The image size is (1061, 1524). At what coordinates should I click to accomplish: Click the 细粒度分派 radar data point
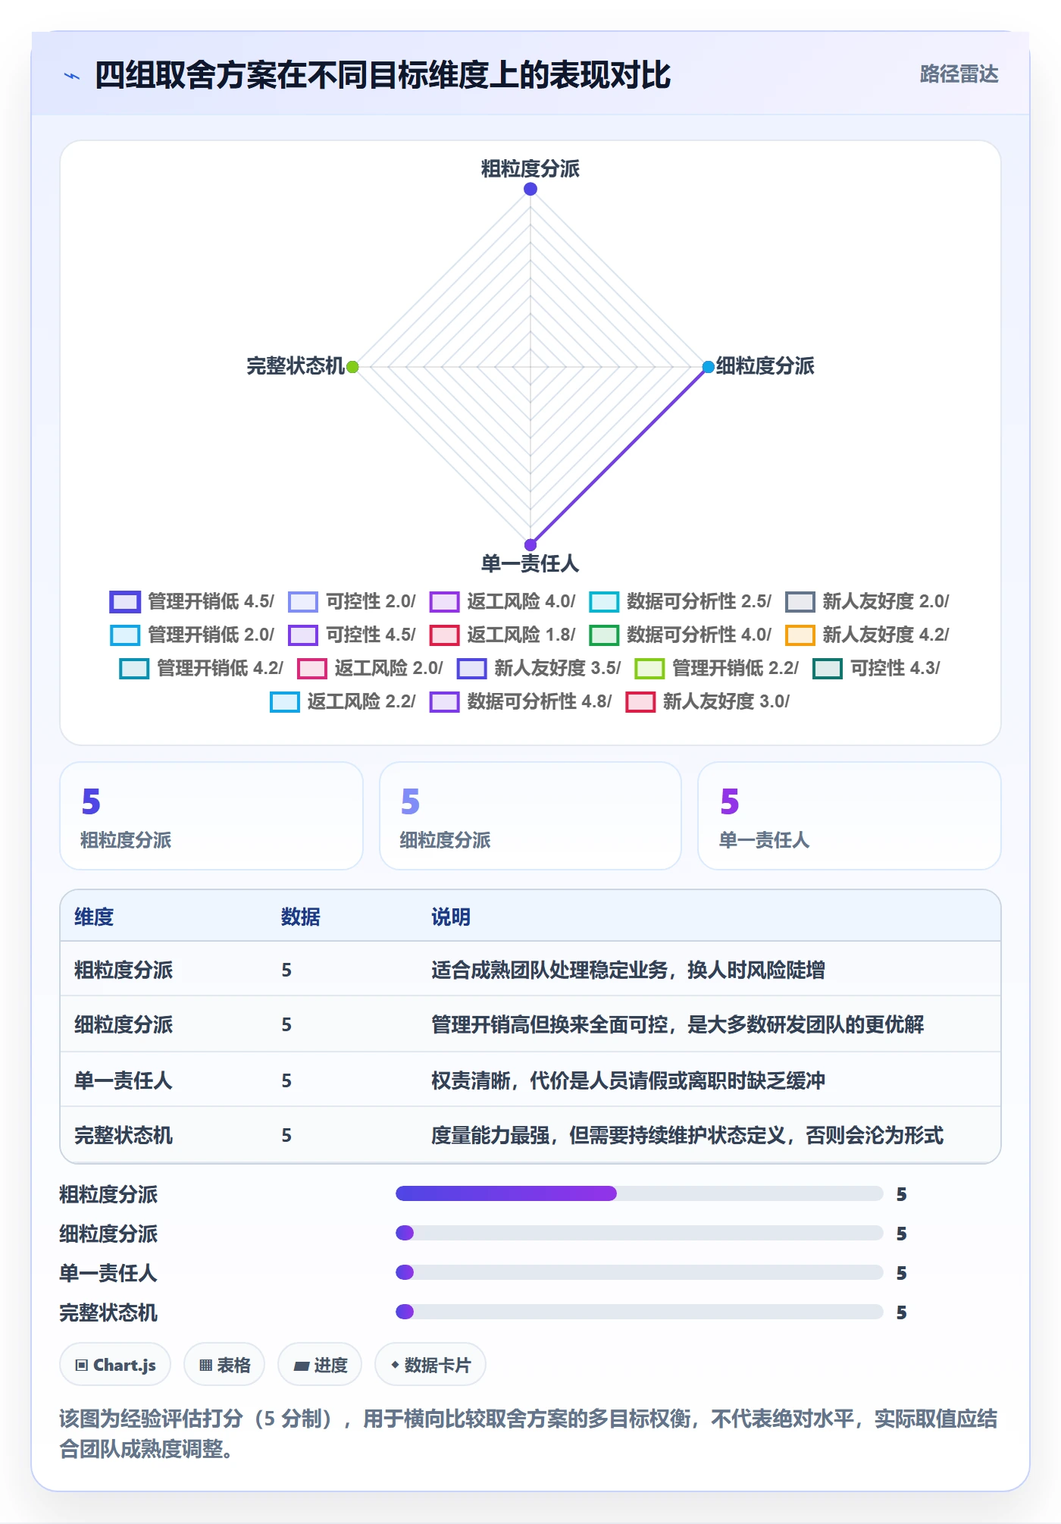pyautogui.click(x=708, y=367)
